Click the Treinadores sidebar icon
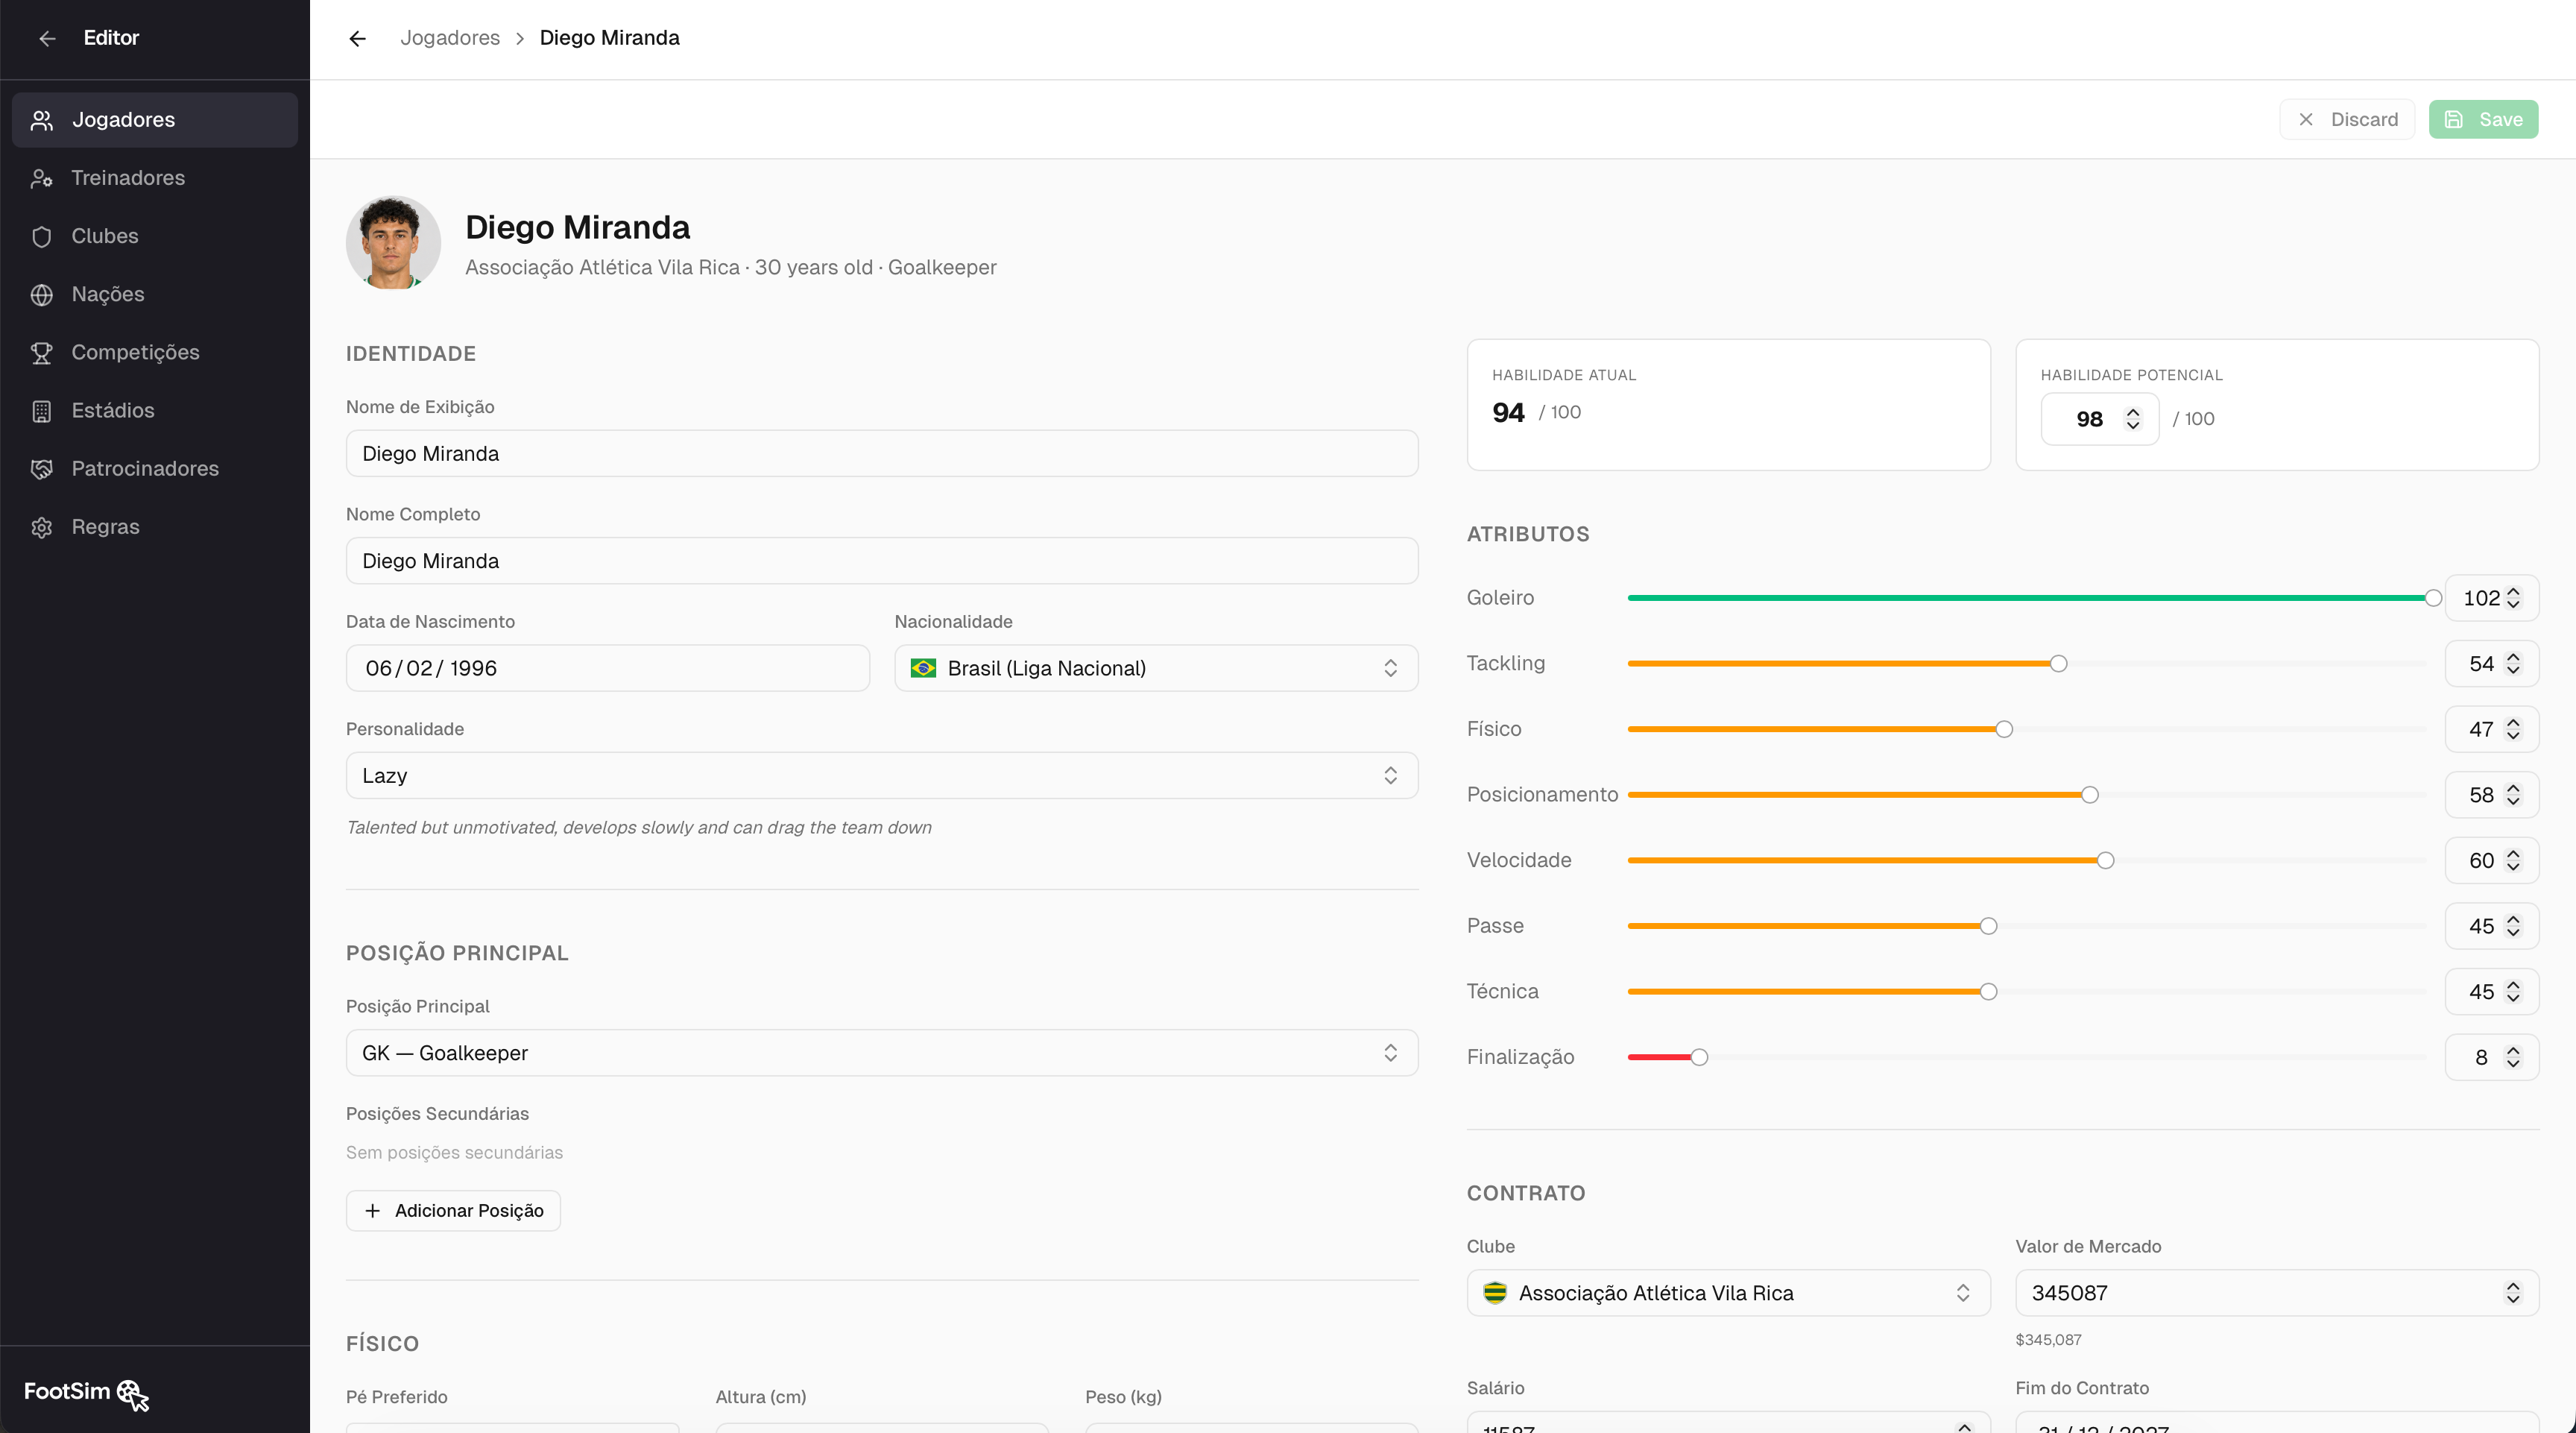Screen dimensions: 2576x1433 click(41, 178)
